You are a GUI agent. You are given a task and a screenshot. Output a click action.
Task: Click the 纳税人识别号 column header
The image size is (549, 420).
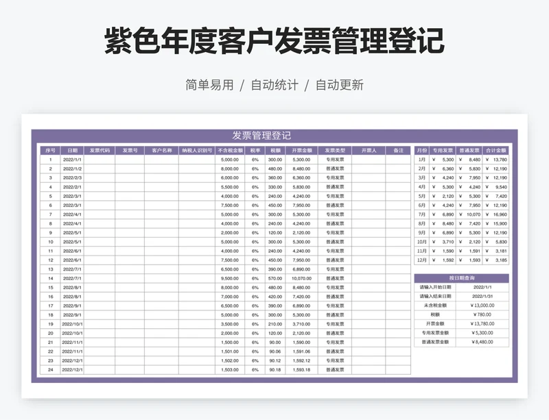(x=196, y=150)
